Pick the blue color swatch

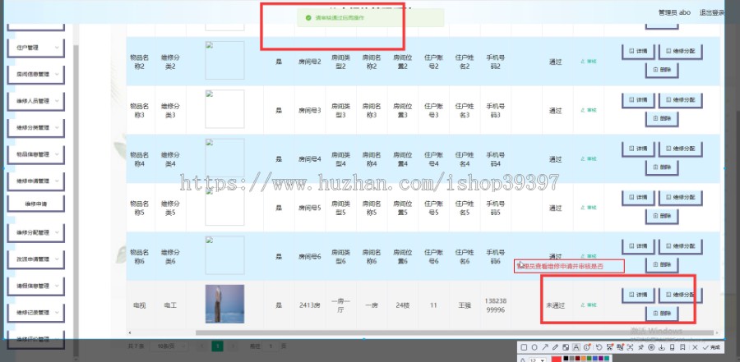594,358
